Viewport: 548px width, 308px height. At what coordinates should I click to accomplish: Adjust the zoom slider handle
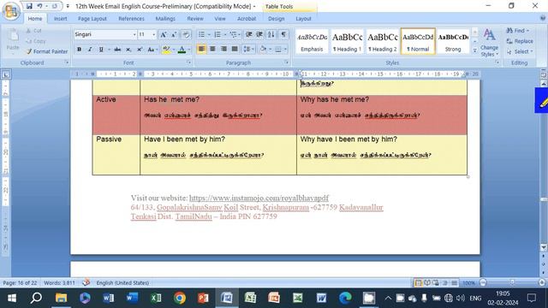click(512, 282)
